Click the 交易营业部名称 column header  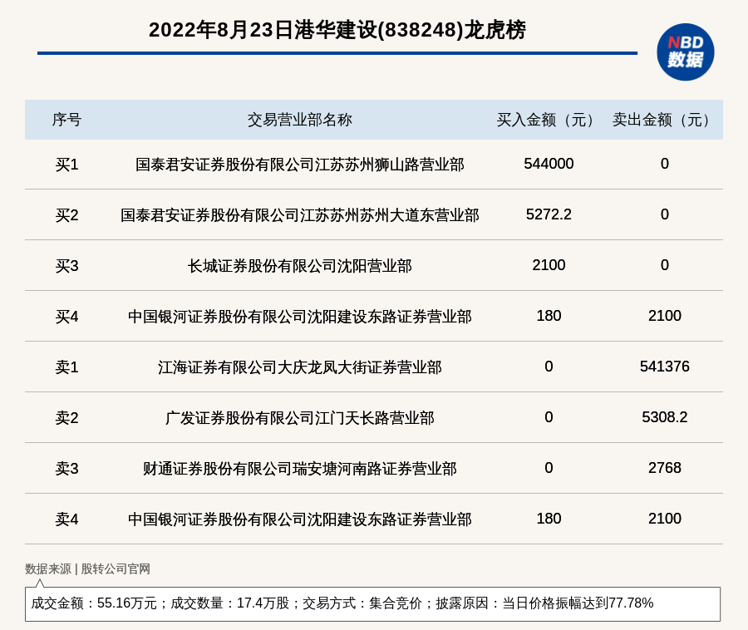(299, 120)
